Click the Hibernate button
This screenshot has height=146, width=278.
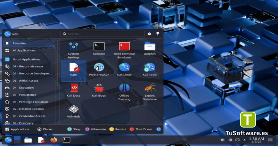95,129
